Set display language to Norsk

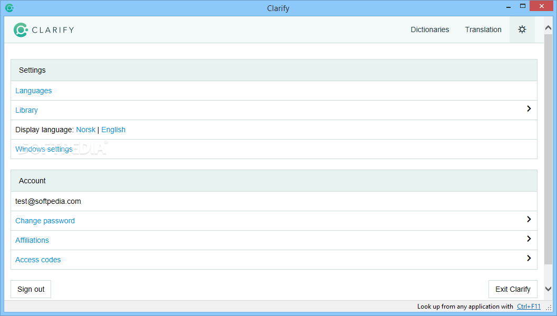point(85,130)
